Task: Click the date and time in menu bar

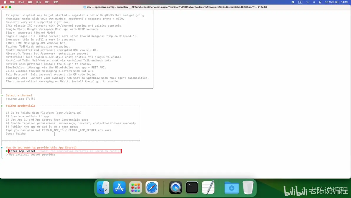Action: 336,2
